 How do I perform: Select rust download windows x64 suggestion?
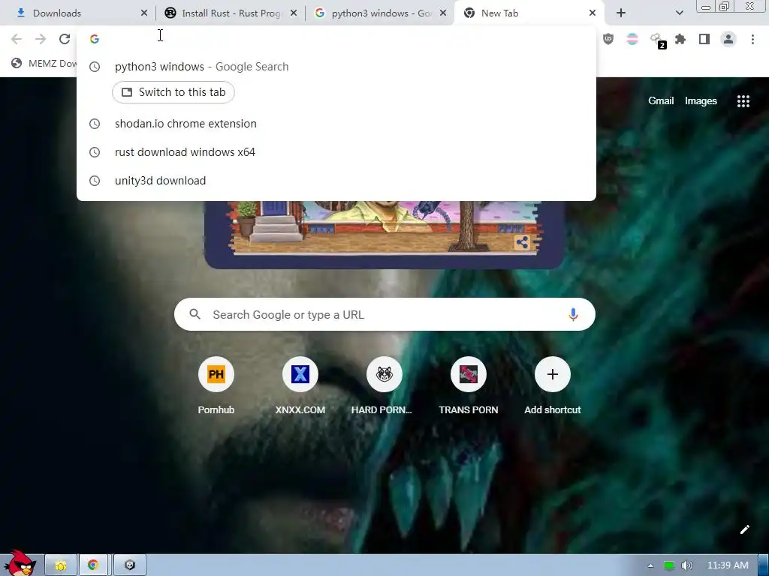tap(336, 151)
